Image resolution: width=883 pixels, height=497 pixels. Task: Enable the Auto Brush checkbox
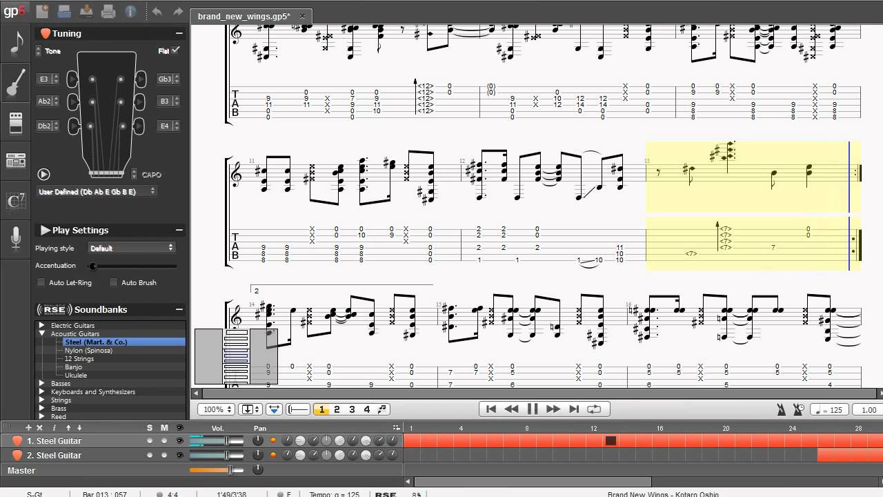click(114, 282)
